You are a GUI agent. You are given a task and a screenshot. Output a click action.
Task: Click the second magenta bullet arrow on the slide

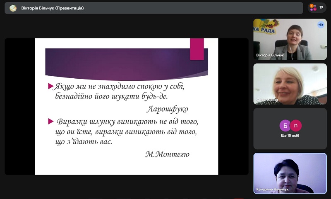[x=50, y=121]
